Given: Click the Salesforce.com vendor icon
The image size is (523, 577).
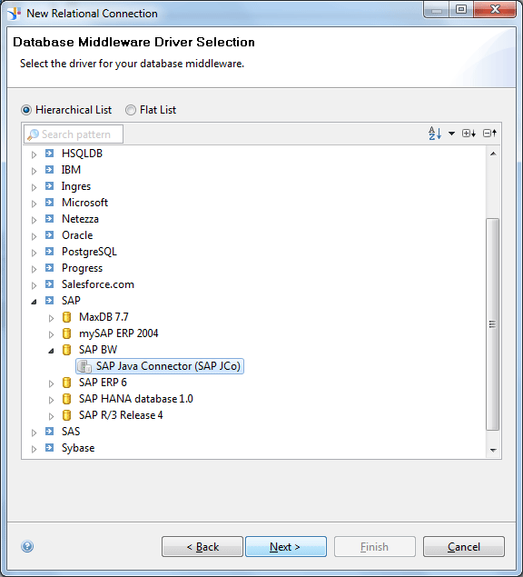Looking at the screenshot, I should [49, 284].
